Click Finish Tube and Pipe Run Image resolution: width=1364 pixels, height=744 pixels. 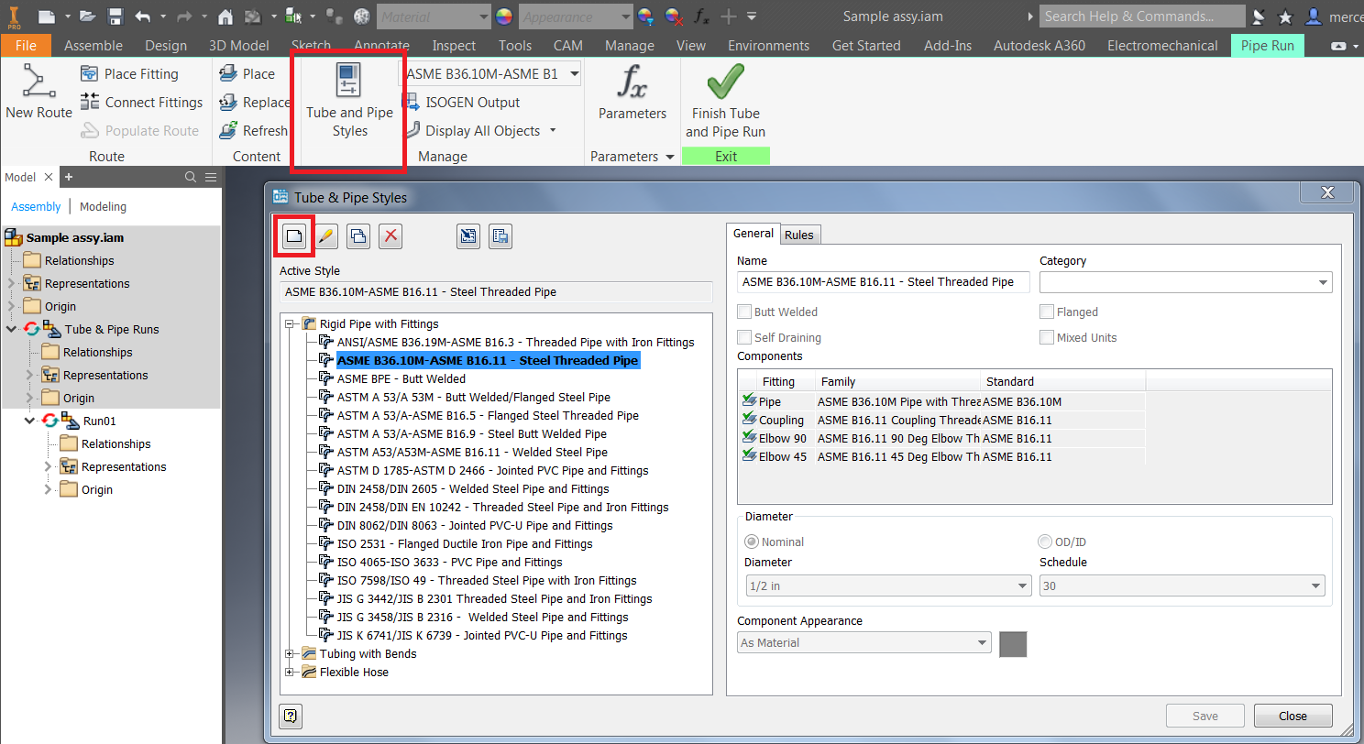(724, 101)
